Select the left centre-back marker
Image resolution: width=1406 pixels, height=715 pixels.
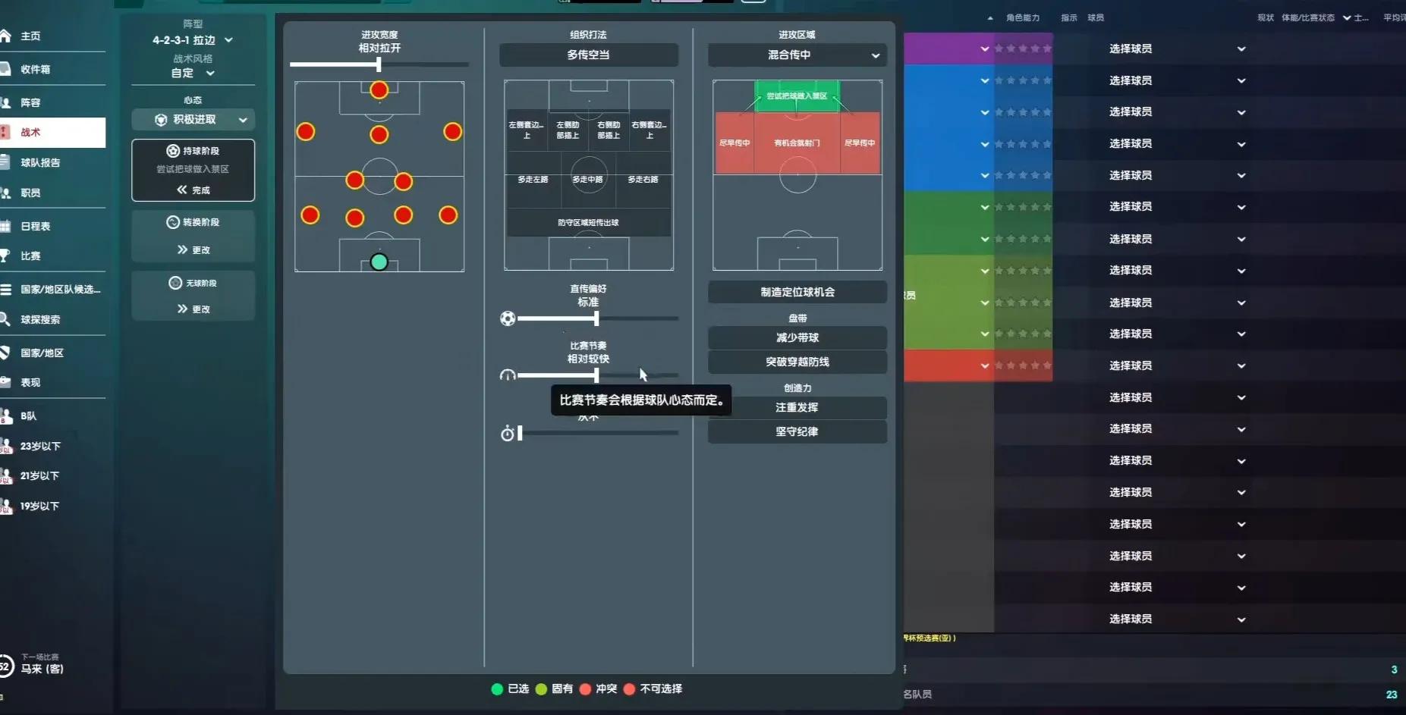(355, 218)
